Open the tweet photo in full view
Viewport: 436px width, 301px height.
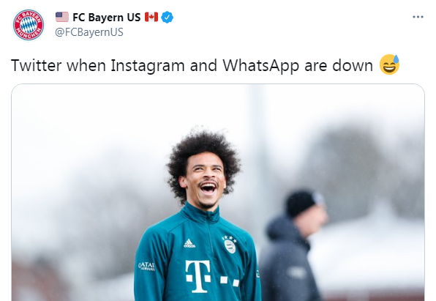[x=218, y=193]
